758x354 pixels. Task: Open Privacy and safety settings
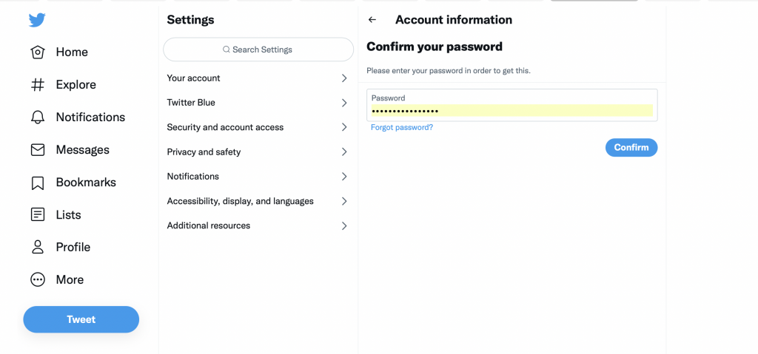pyautogui.click(x=258, y=152)
